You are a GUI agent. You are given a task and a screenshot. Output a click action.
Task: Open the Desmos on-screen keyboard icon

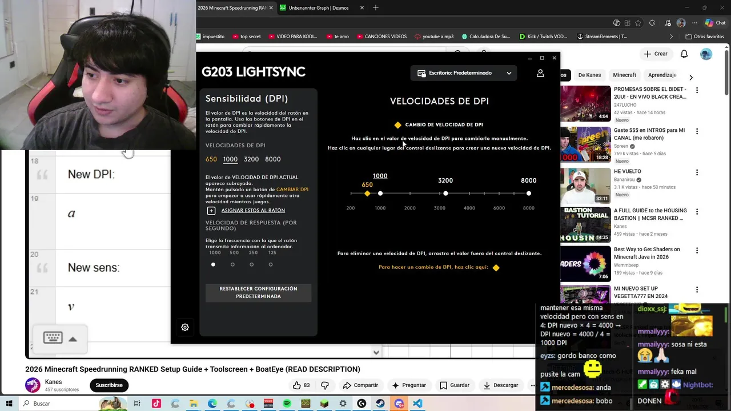click(53, 338)
